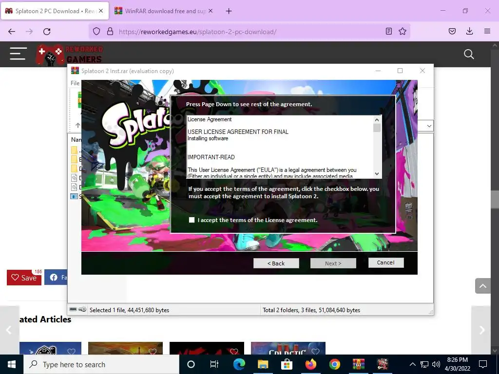The width and height of the screenshot is (499, 374).
Task: Click WinRAR status bar key icon
Action: 82,309
